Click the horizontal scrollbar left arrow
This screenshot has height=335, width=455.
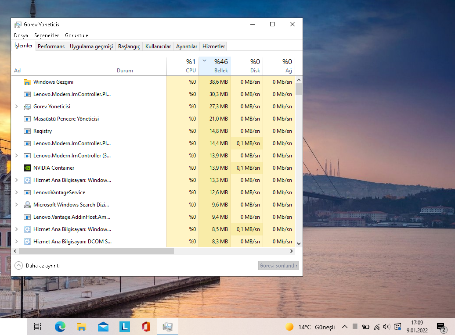click(x=15, y=251)
